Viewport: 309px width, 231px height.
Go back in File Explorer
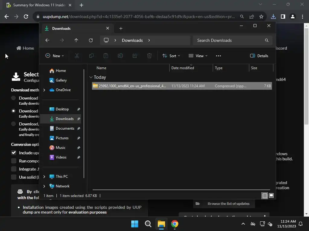coord(47,40)
